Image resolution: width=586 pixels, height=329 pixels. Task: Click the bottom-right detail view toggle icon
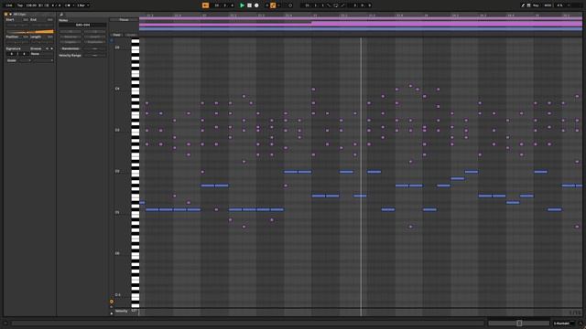pyautogui.click(x=581, y=324)
